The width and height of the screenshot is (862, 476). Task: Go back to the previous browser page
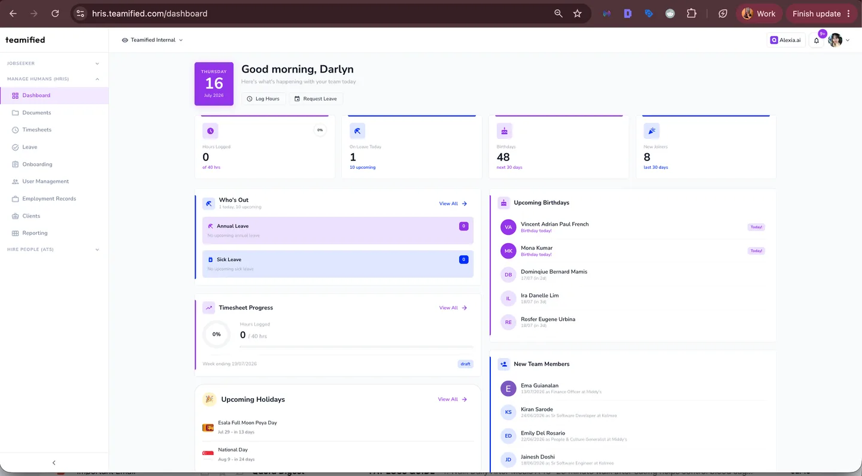tap(13, 13)
